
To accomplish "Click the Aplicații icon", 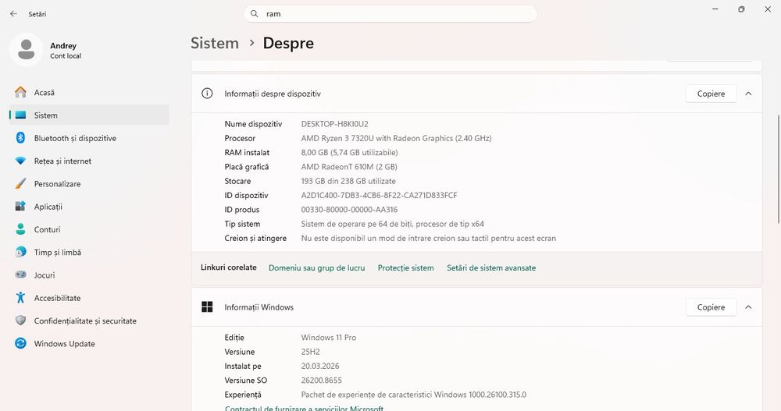I will [20, 206].
